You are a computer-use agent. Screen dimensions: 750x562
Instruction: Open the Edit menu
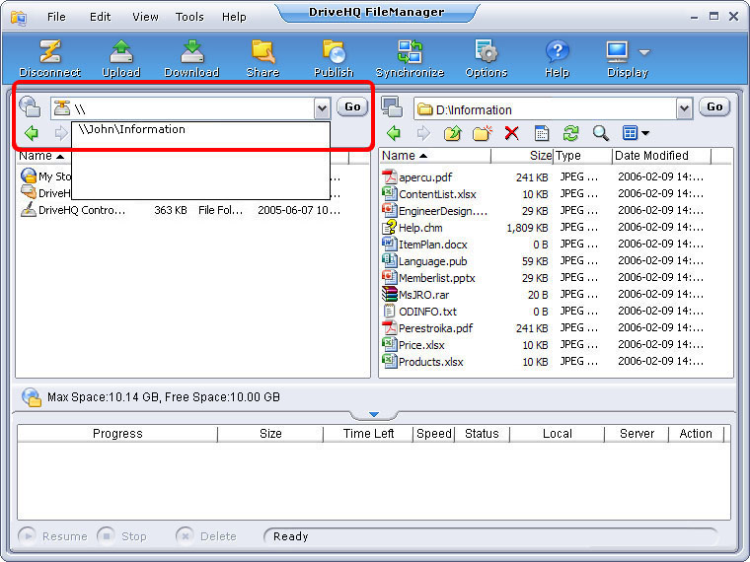point(100,17)
